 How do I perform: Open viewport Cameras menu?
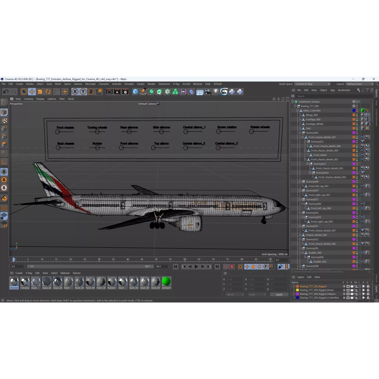pos(28,99)
